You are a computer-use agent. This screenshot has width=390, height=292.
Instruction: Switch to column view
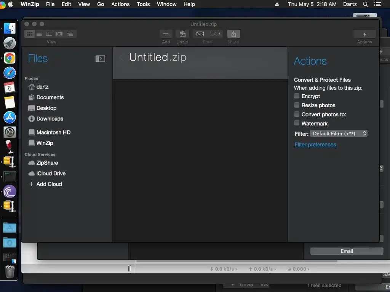tap(49, 34)
